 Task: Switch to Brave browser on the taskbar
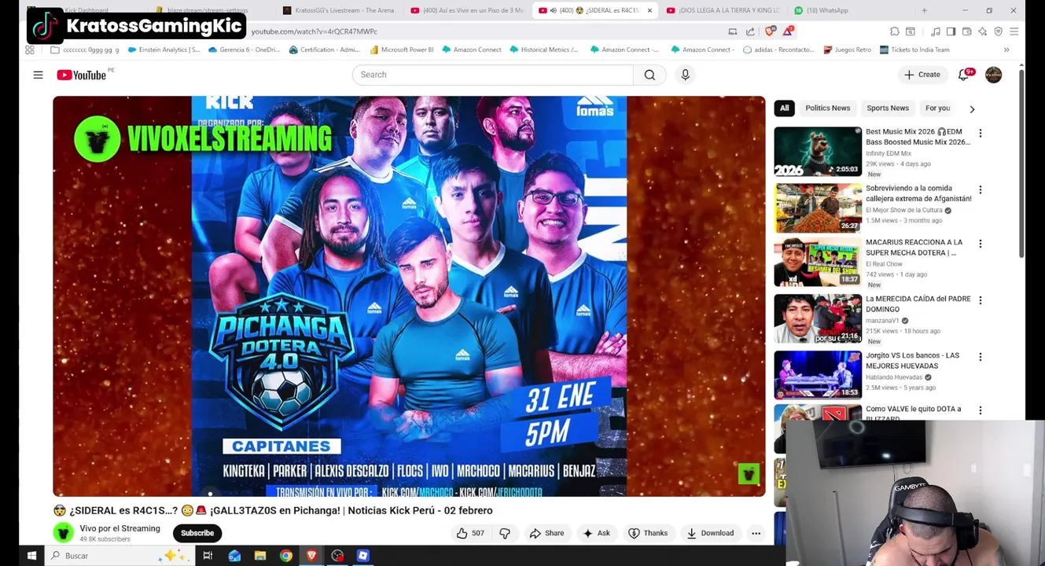(x=311, y=556)
